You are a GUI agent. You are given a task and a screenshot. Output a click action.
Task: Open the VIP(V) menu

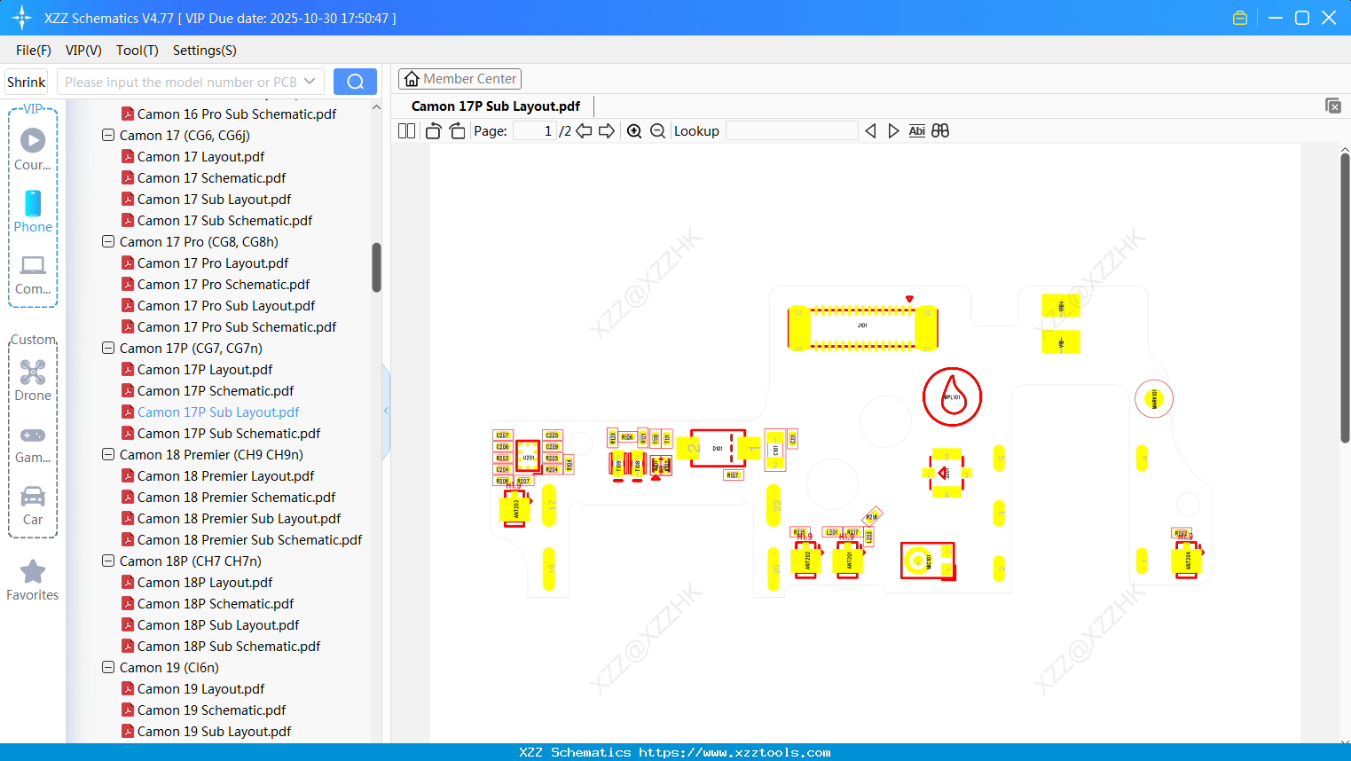tap(83, 51)
